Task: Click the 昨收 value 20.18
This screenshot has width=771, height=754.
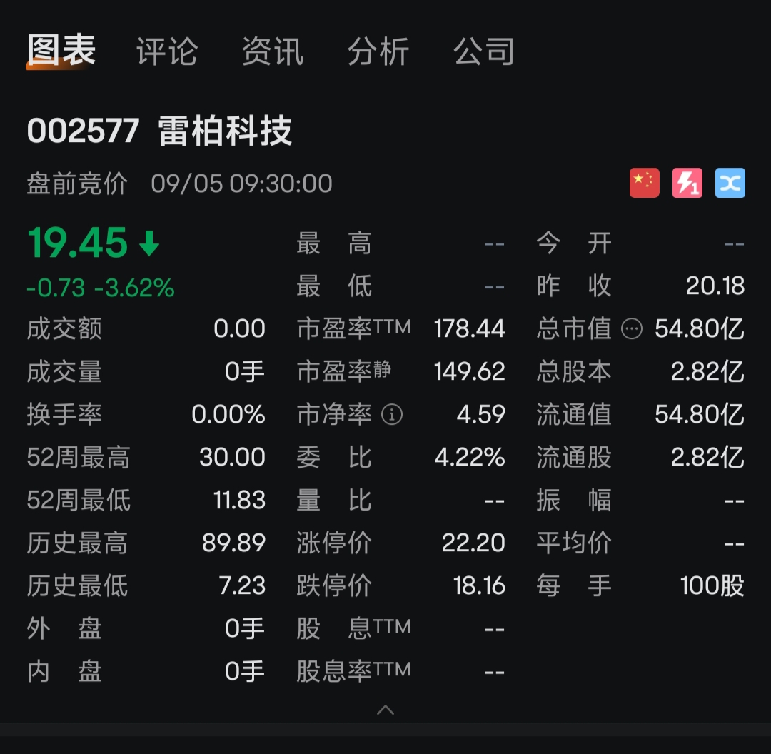Action: click(715, 286)
